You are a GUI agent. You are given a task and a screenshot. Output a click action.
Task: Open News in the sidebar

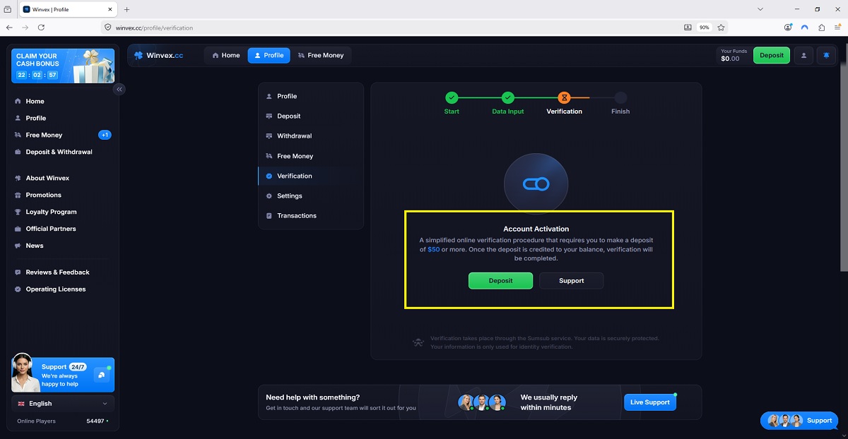[35, 246]
